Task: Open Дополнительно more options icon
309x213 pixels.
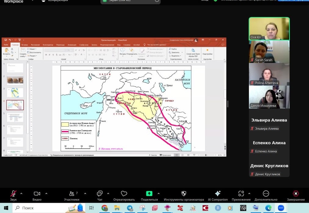Action: (266, 194)
